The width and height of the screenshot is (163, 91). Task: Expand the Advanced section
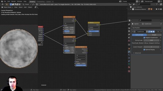[137, 53]
